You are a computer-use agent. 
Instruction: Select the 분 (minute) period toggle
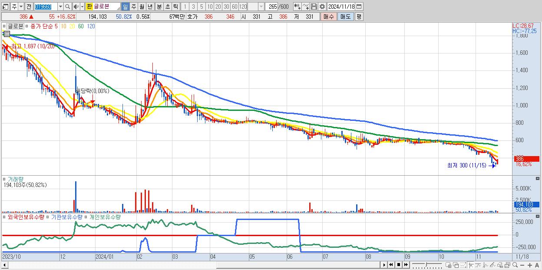point(159,7)
